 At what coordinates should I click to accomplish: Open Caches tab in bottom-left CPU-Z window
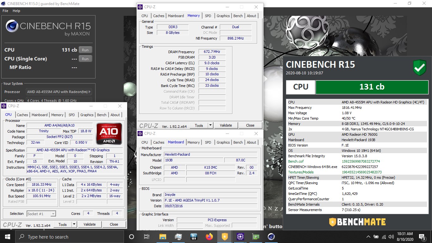[x=22, y=115]
